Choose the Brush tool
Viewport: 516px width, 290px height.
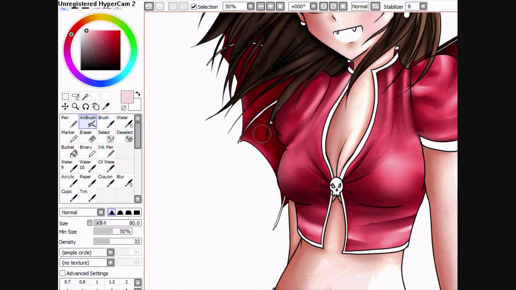click(x=106, y=122)
